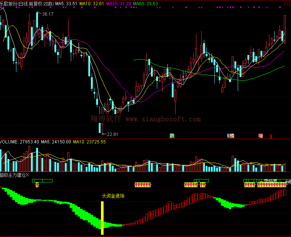This screenshot has width=291, height=237.
Task: Click the red S signal icon
Action: coord(271,137)
